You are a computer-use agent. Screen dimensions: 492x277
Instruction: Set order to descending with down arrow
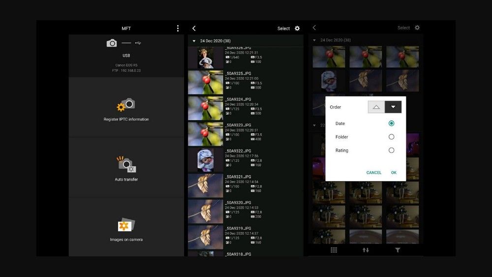393,107
